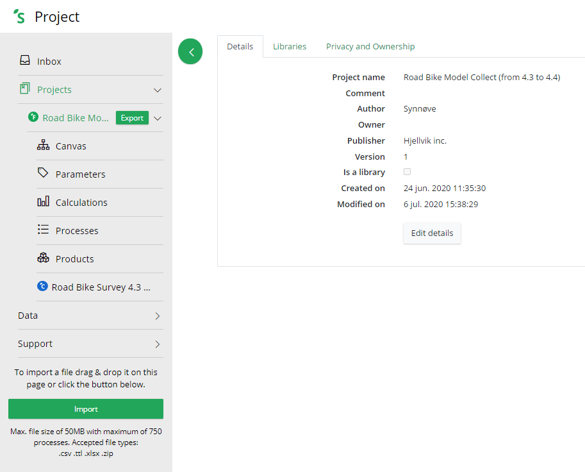Enable the 'Is a library' checkbox
This screenshot has height=472, width=585.
pos(408,171)
